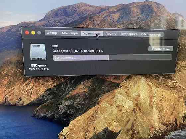The height and width of the screenshot is (139, 186).
Task: Go to the Память tab
Action: pyautogui.click(x=111, y=34)
